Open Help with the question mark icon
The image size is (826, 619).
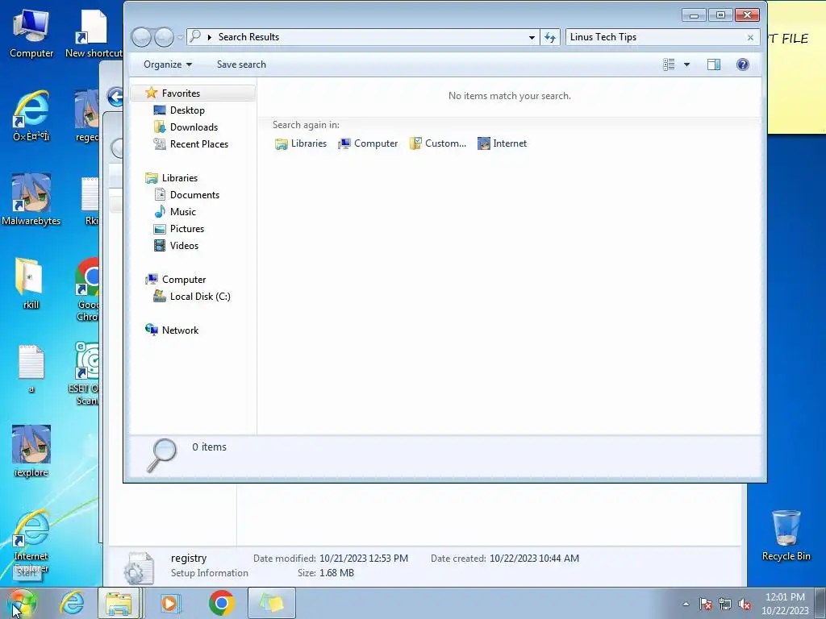click(x=743, y=64)
